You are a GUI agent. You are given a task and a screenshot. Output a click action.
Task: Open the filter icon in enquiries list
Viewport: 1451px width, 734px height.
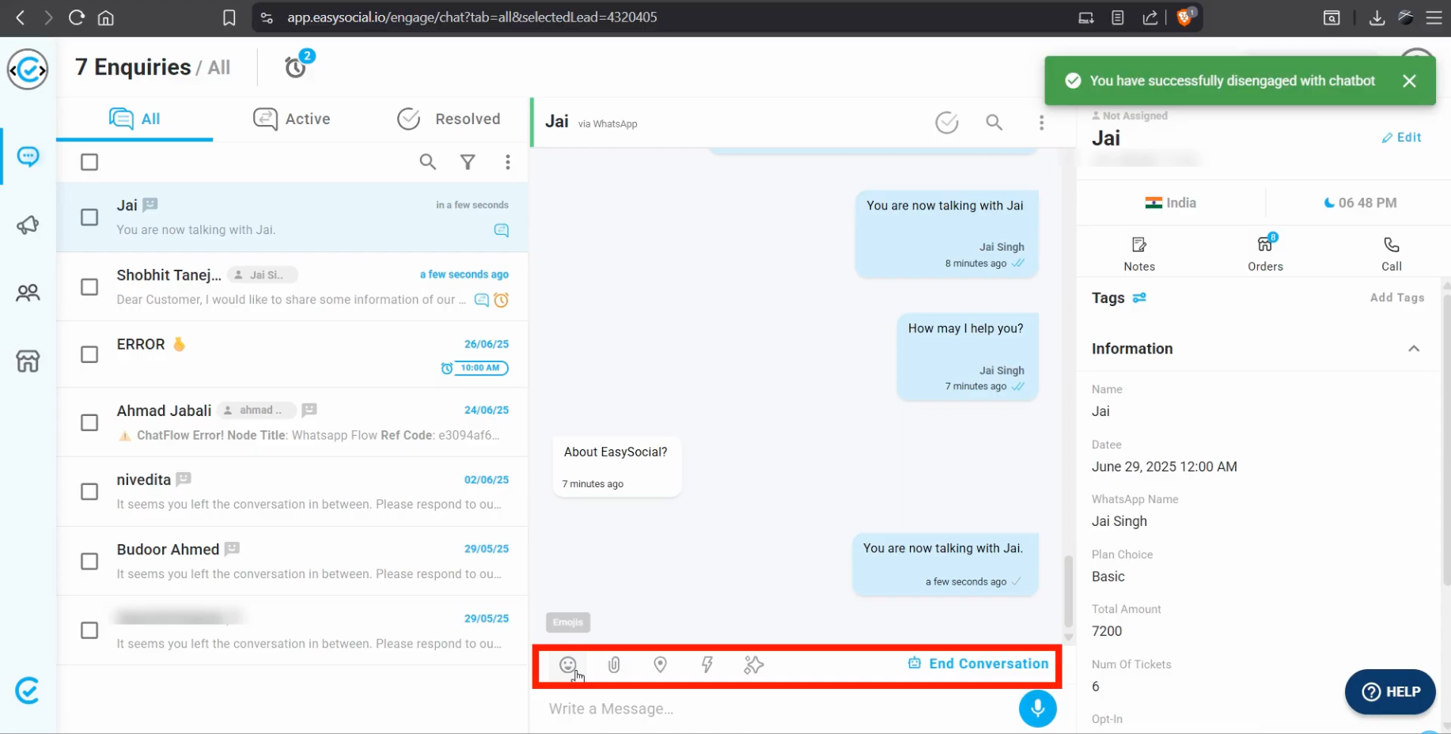point(468,162)
